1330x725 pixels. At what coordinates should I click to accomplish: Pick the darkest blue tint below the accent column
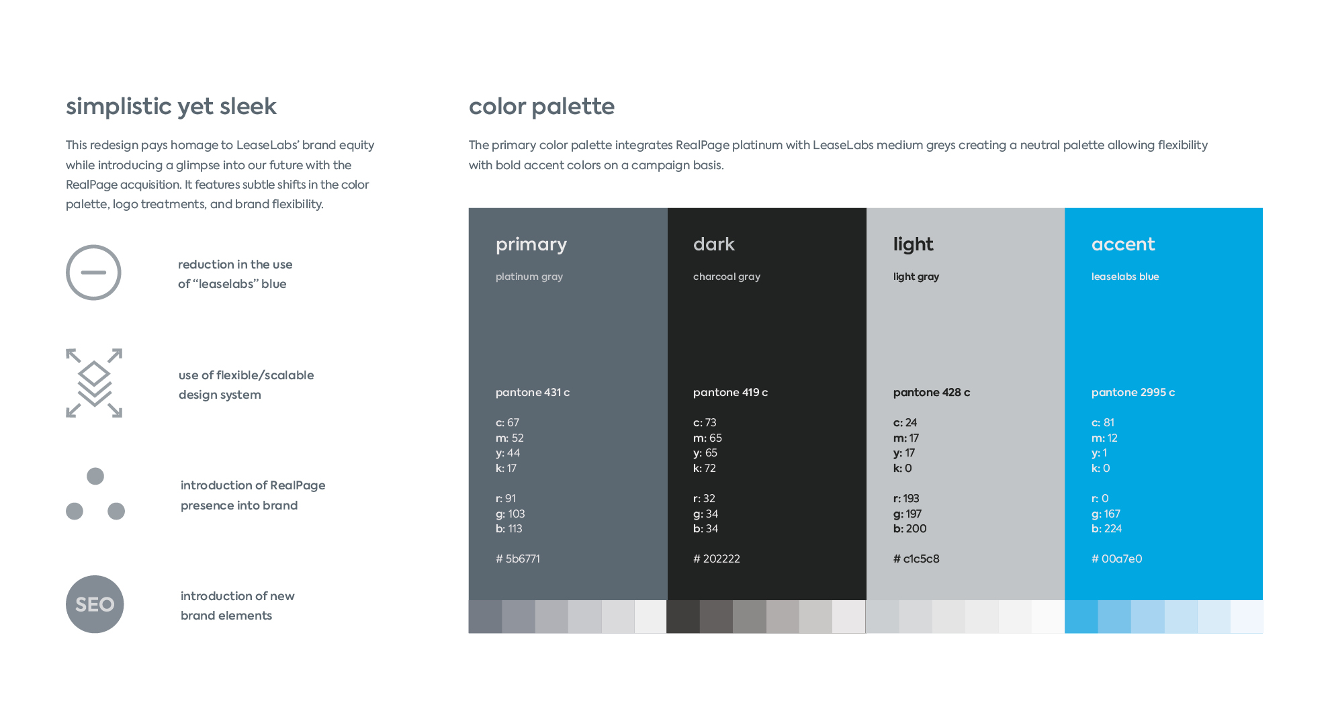[x=1081, y=617]
